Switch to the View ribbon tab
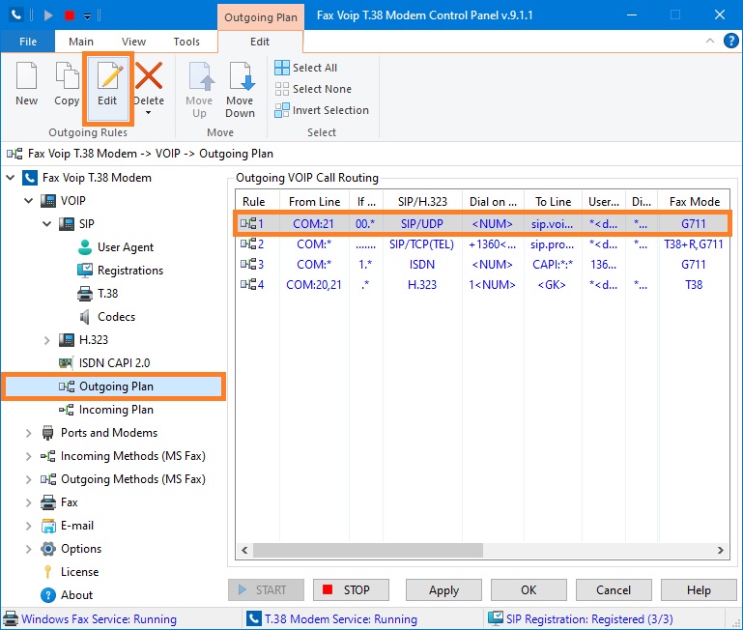 (133, 42)
